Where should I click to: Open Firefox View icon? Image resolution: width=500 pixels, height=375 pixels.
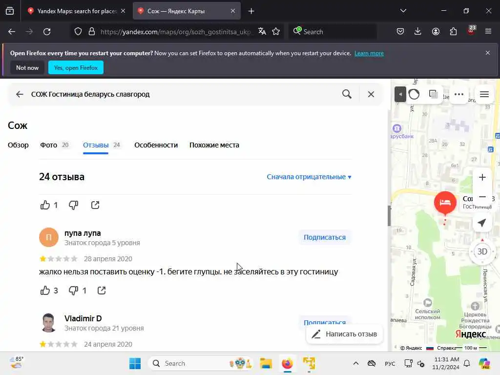point(10,11)
